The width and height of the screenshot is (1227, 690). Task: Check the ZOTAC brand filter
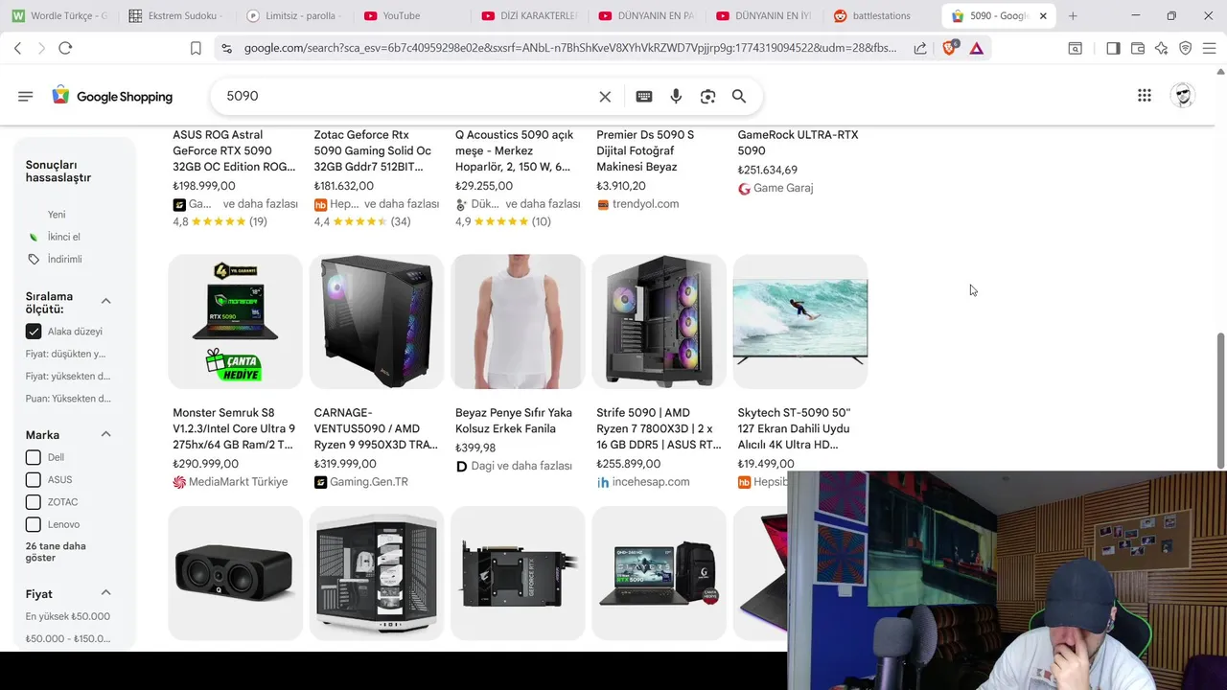(x=34, y=502)
